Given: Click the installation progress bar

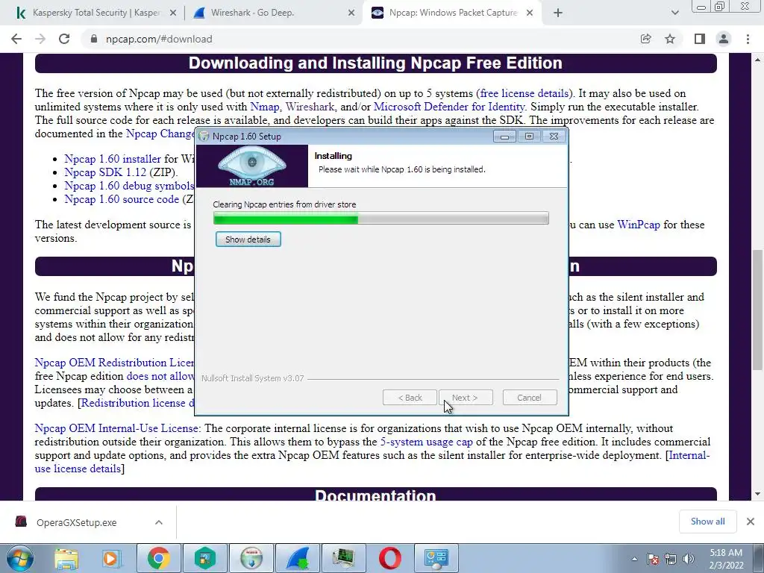Looking at the screenshot, I should [381, 219].
